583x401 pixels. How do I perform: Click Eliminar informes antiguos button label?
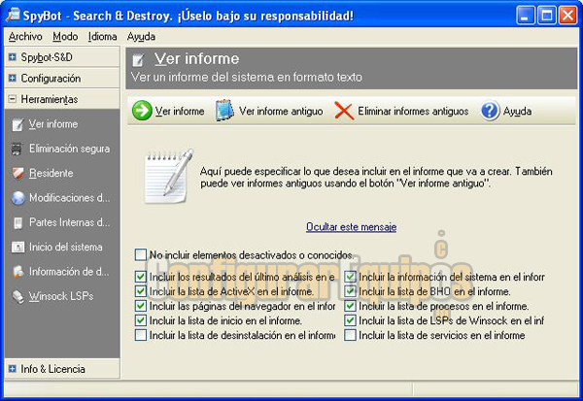click(x=413, y=111)
